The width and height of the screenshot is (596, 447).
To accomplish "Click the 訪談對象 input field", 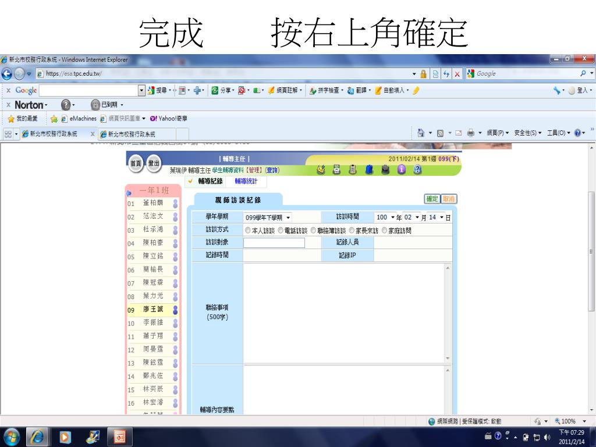I will [x=274, y=243].
